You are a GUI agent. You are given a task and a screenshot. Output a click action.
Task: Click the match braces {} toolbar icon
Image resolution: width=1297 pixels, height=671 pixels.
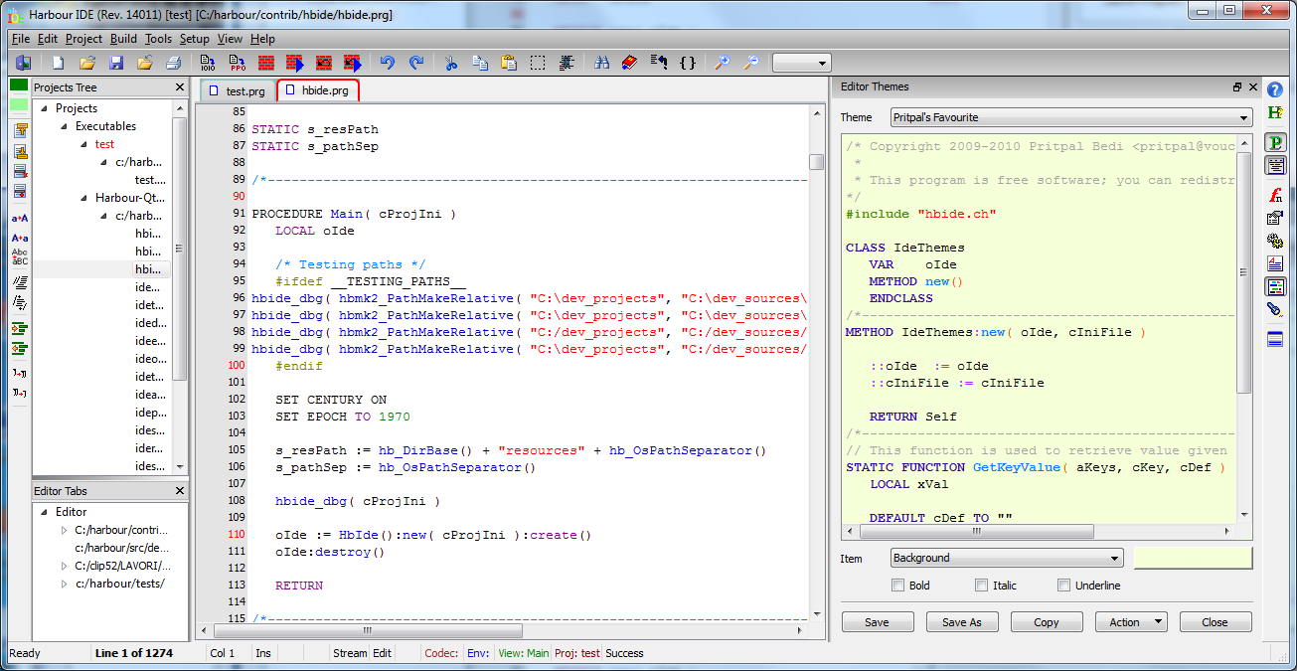pyautogui.click(x=687, y=62)
